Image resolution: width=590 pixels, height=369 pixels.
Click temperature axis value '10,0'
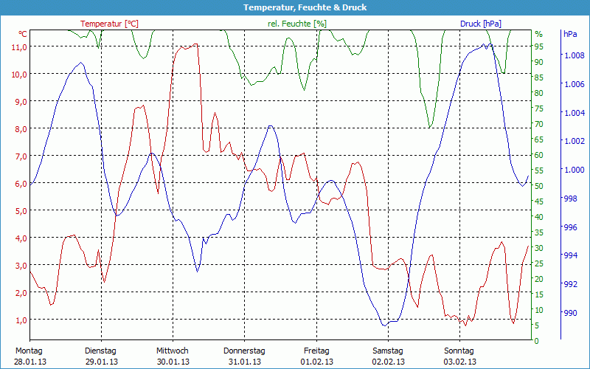click(x=19, y=75)
